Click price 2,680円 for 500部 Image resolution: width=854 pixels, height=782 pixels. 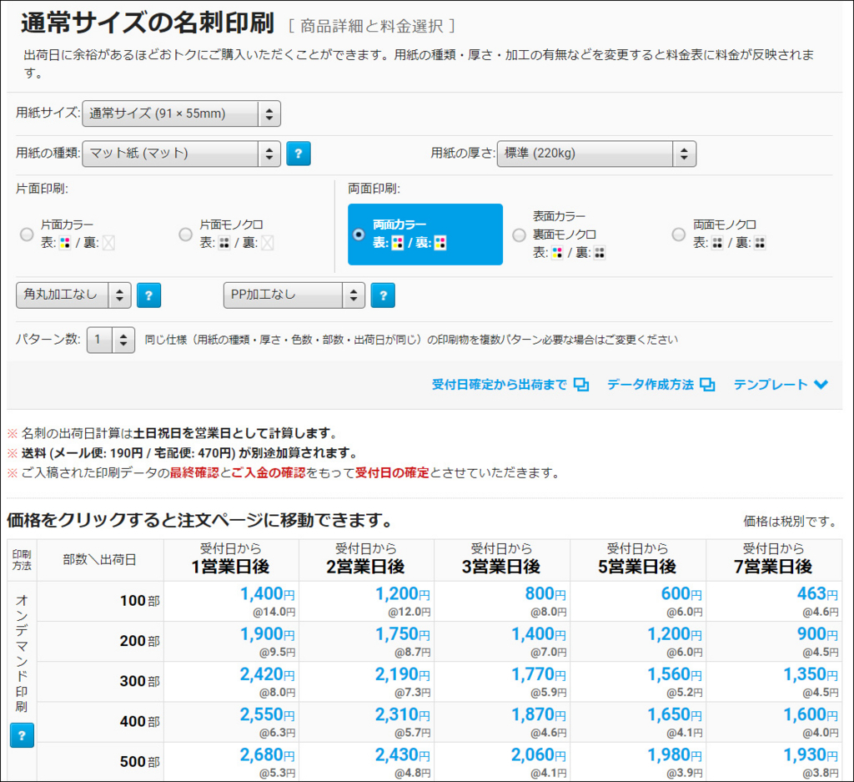point(268,755)
